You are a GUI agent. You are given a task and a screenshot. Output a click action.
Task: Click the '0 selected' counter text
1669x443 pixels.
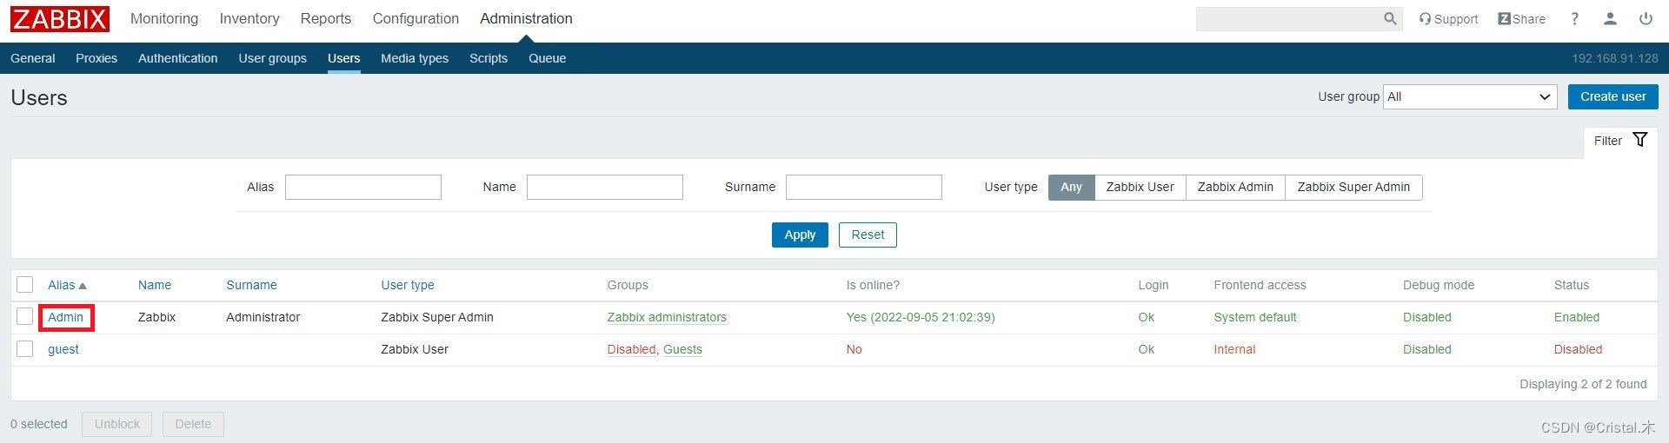tap(39, 424)
